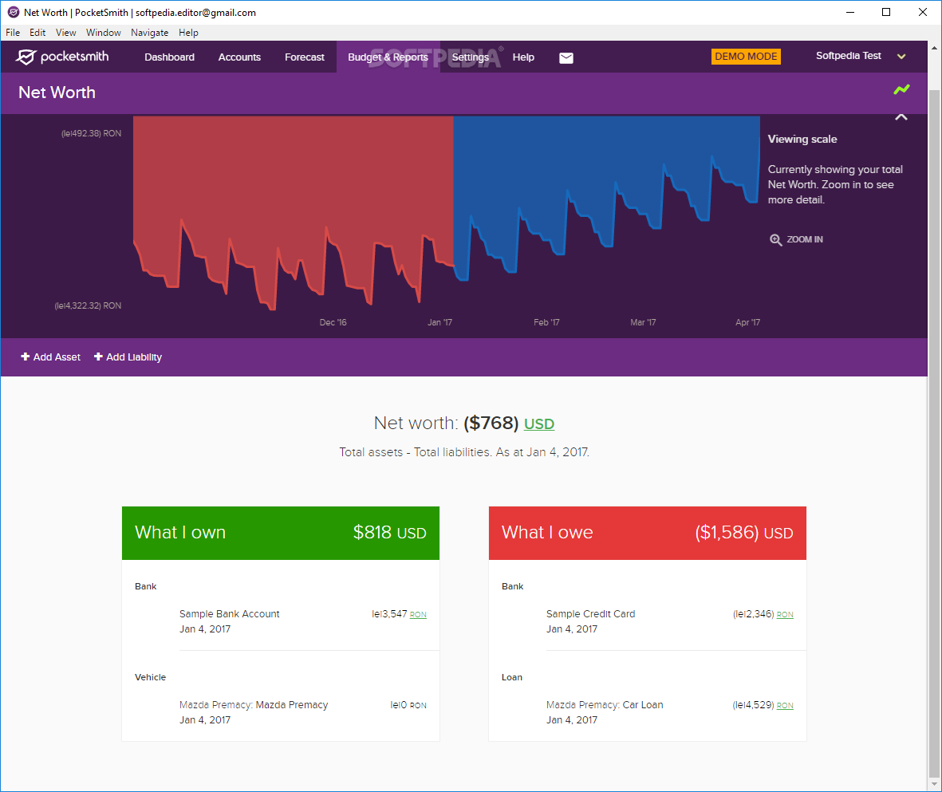942x792 pixels.
Task: Click the Apr '17 axis label
Action: tap(747, 323)
